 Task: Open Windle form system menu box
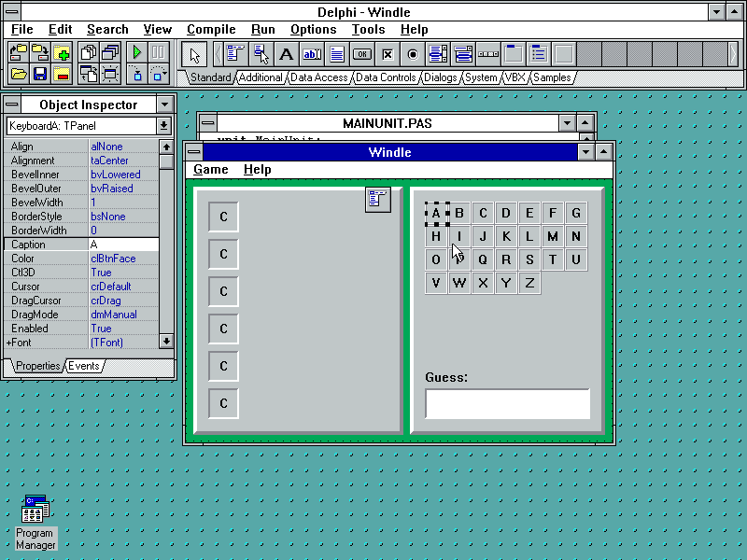[x=194, y=152]
